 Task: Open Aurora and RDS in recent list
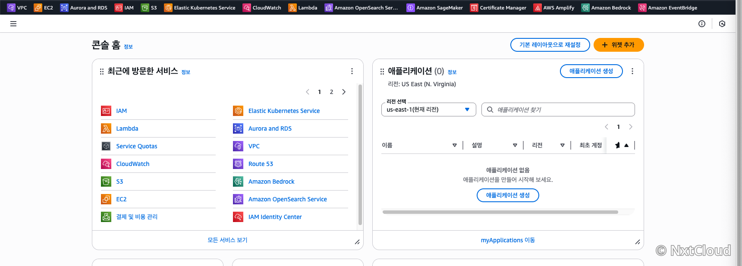(x=270, y=128)
